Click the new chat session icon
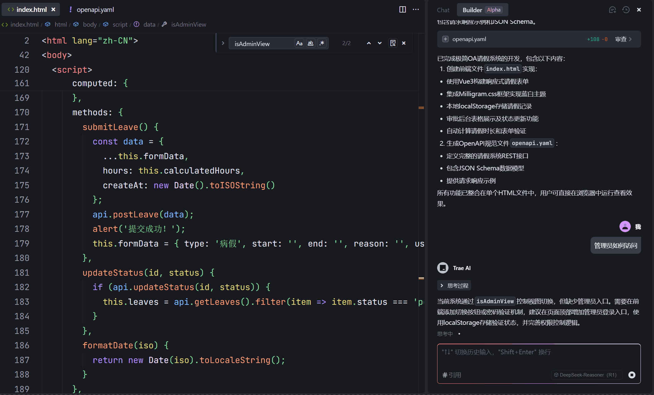The height and width of the screenshot is (395, 654). point(612,10)
